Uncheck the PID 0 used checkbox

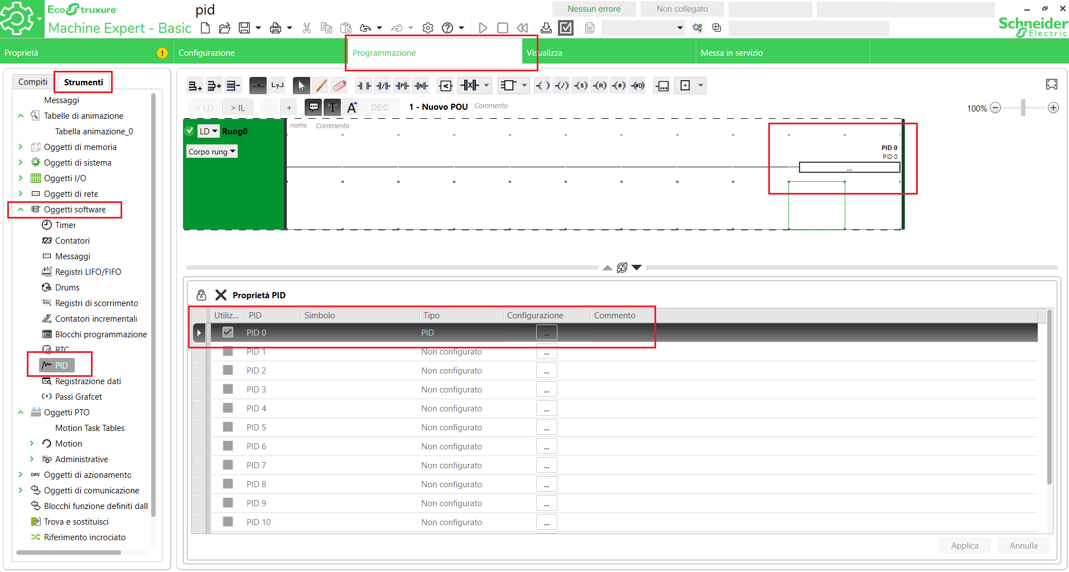point(228,332)
